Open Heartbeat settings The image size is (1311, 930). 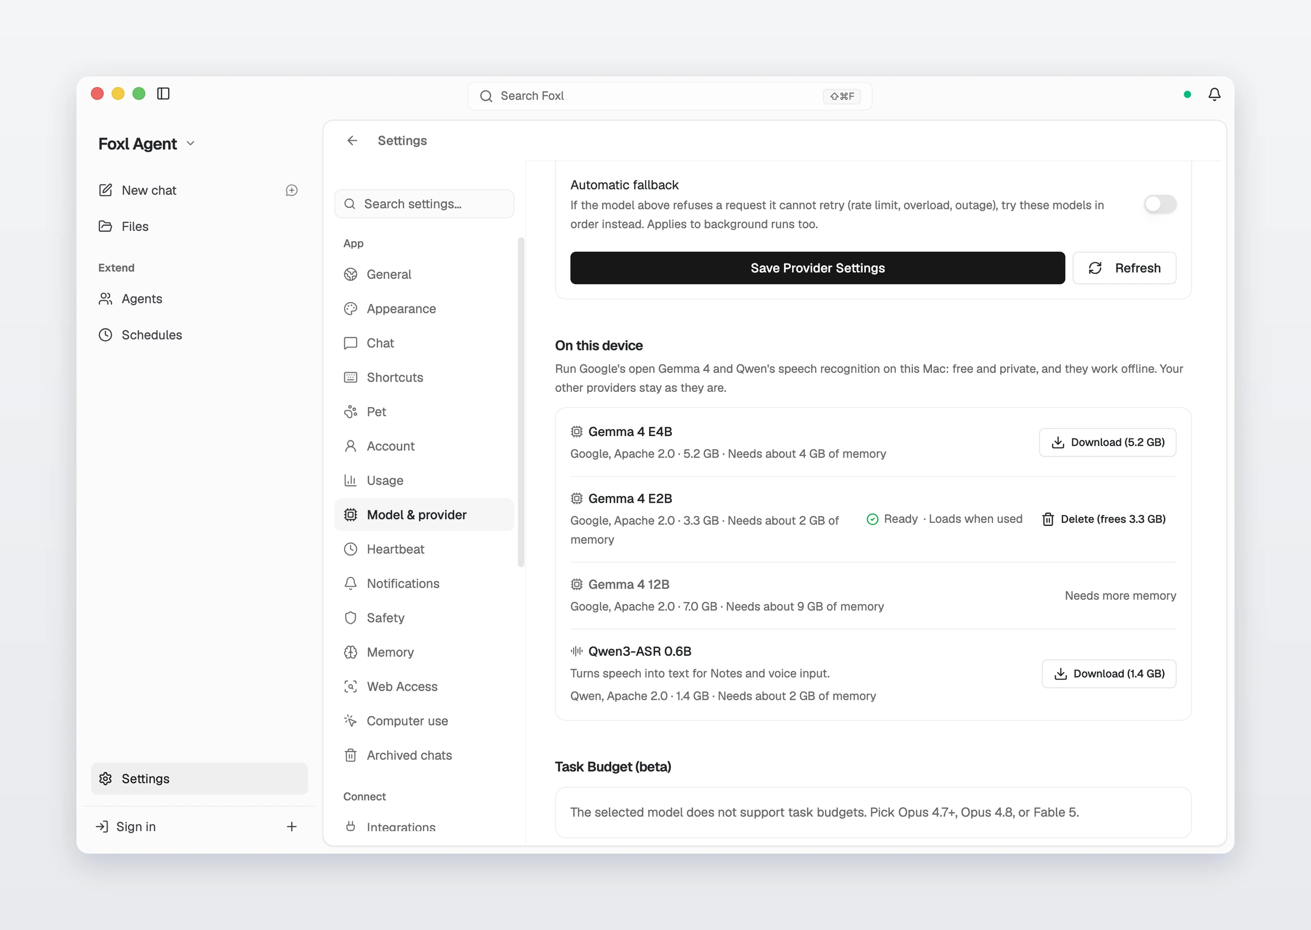pos(424,549)
